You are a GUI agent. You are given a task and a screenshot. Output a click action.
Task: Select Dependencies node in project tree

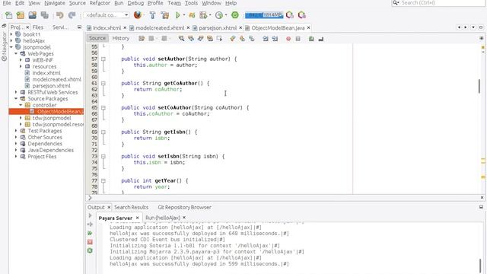pos(45,144)
